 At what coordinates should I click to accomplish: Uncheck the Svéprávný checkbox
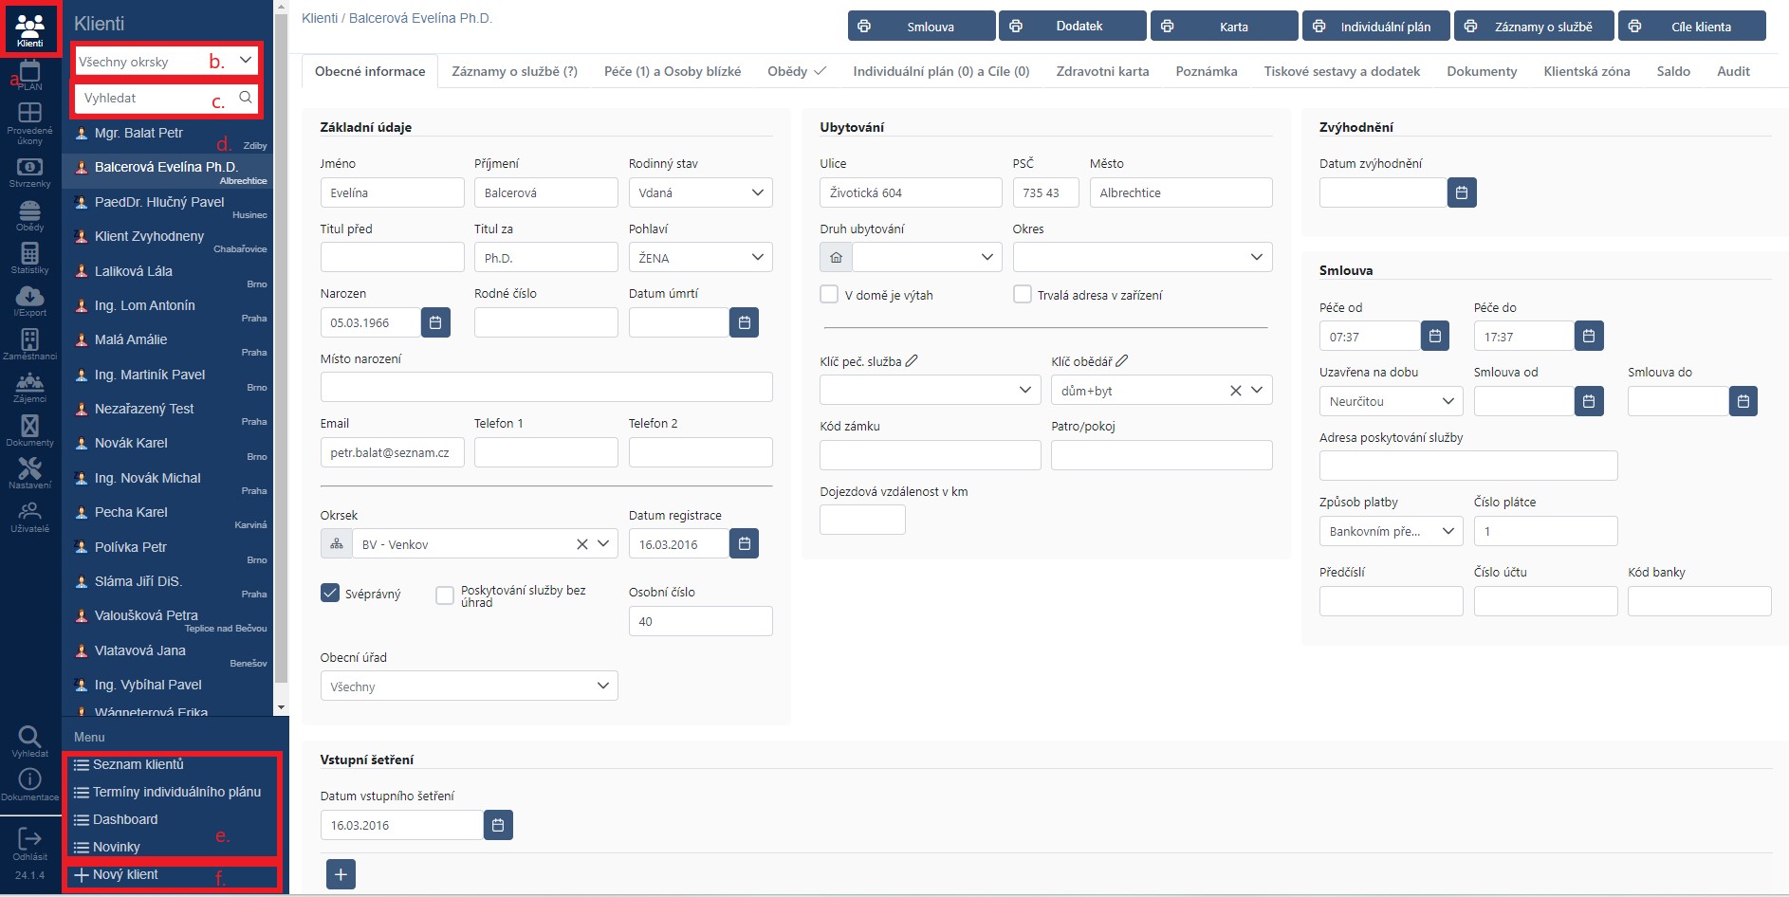[x=330, y=594]
